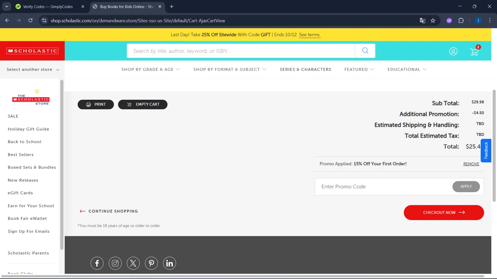View site information icon in address bar
The image size is (497, 279).
click(x=44, y=20)
